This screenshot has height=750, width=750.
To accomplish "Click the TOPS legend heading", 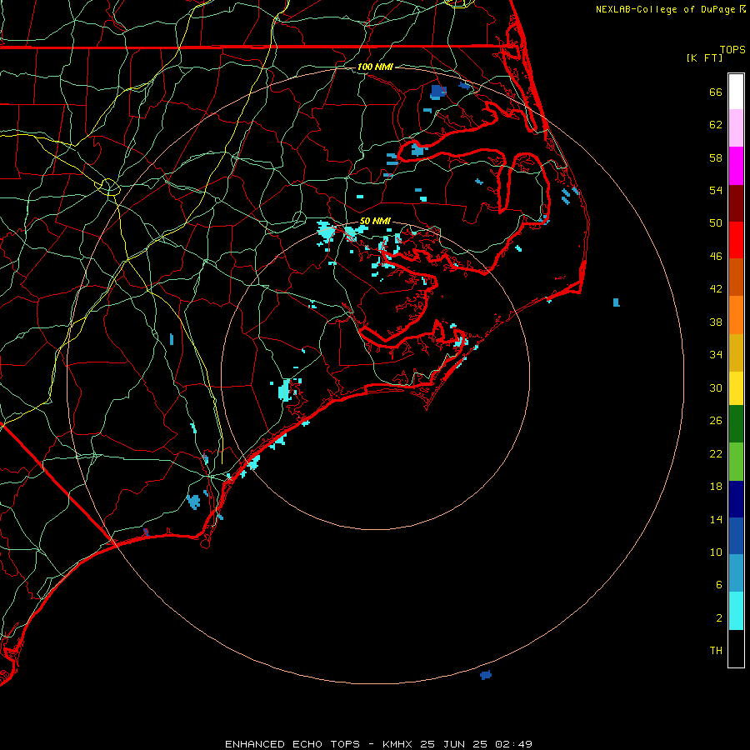I will 732,49.
